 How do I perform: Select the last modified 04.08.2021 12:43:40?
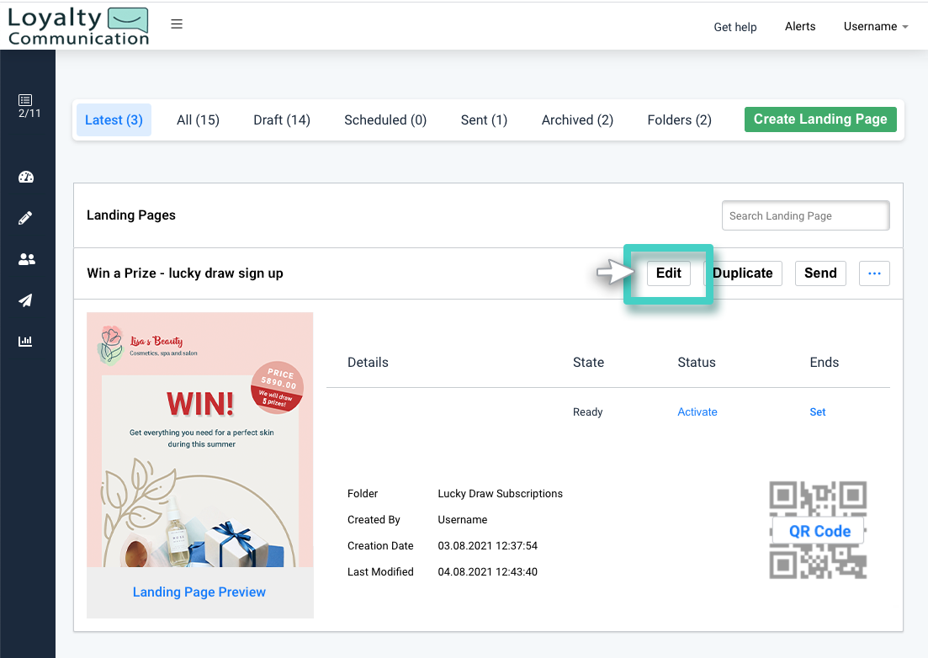point(488,571)
